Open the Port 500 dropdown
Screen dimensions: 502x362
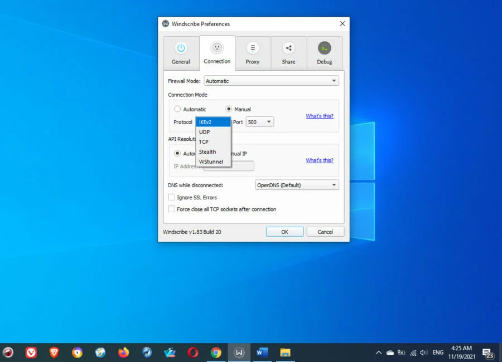pos(259,122)
